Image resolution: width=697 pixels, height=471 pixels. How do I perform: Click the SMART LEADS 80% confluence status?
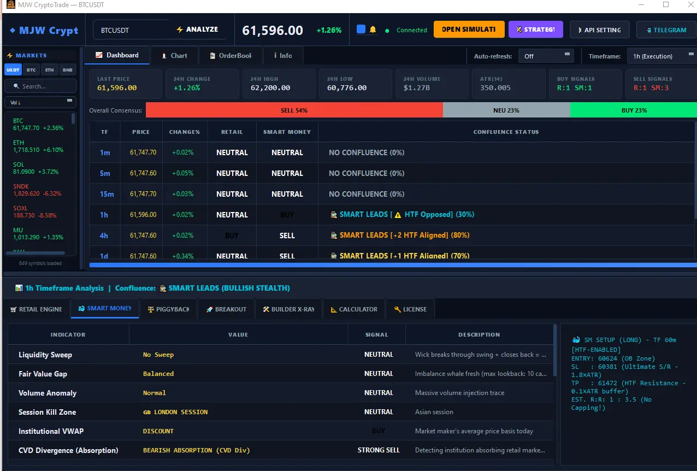[x=400, y=236]
